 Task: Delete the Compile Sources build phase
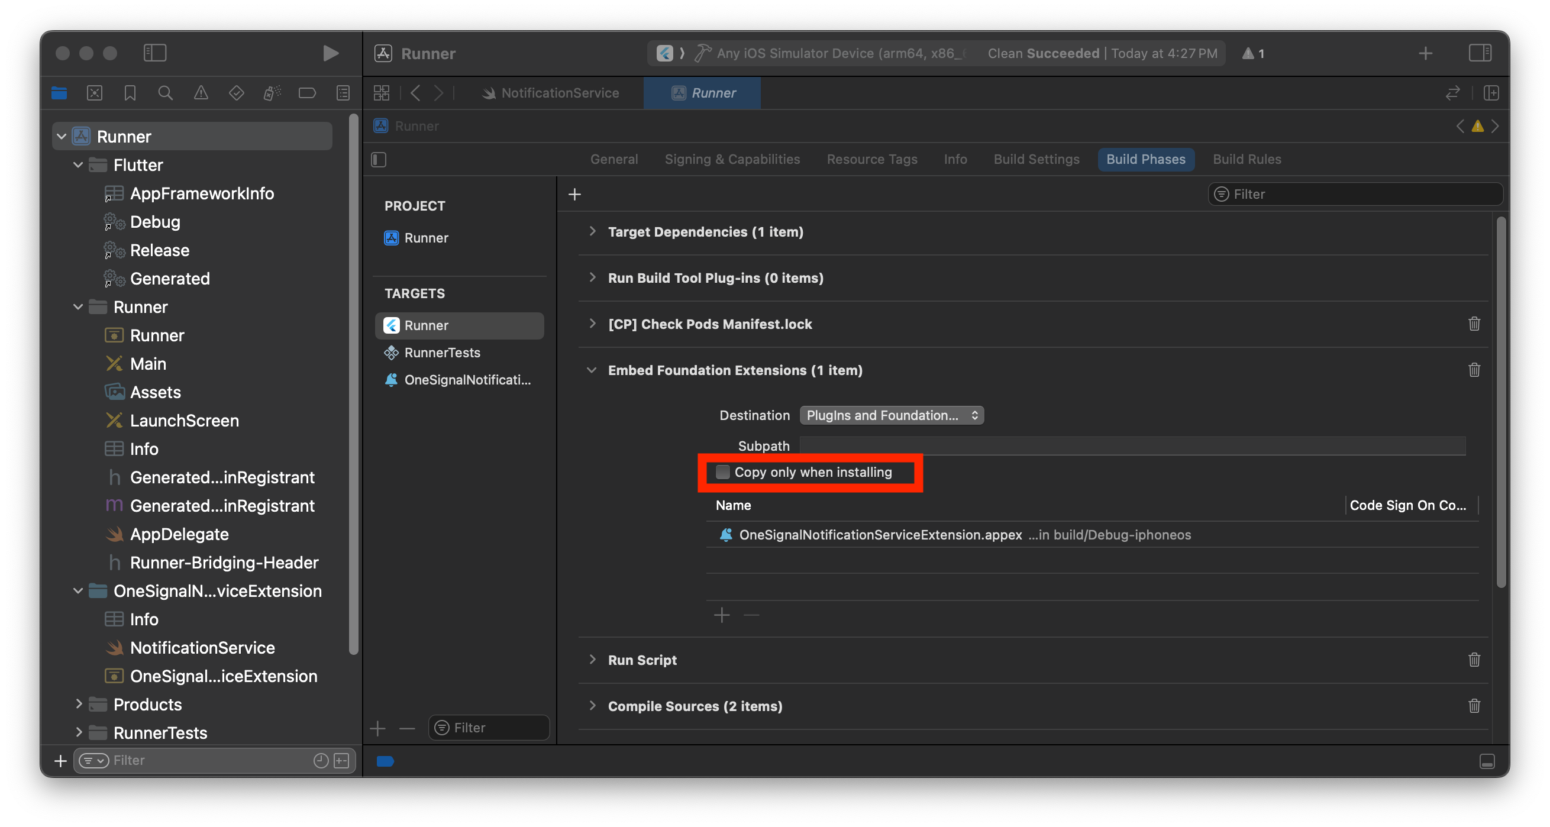tap(1474, 706)
